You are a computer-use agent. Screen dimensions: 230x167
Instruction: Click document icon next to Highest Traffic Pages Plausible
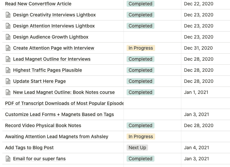click(8, 70)
